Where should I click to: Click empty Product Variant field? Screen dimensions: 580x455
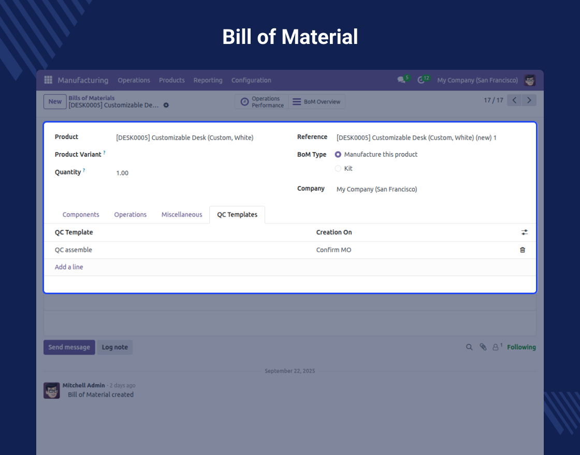[x=200, y=155]
